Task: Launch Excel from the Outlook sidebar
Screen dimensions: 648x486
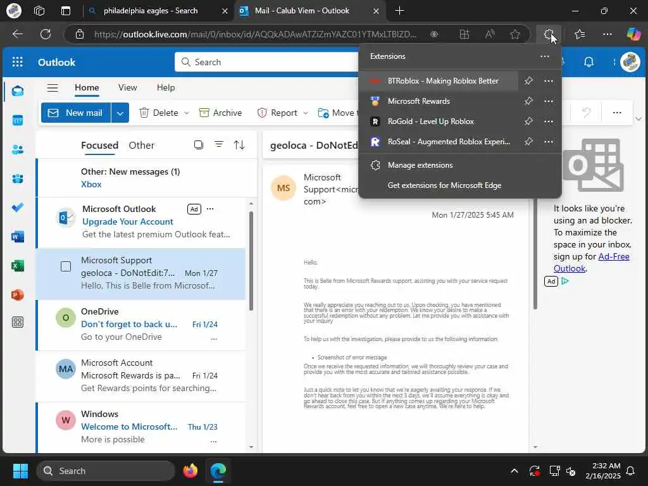Action: click(17, 266)
